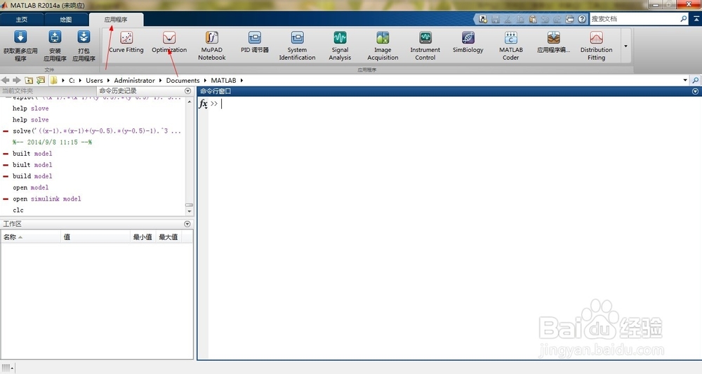This screenshot has width=702, height=374.
Task: Click the paste icon in quick access toolbar
Action: tap(533, 19)
